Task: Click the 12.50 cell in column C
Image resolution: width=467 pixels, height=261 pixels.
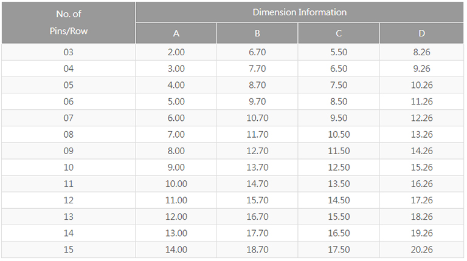Action: [x=339, y=167]
